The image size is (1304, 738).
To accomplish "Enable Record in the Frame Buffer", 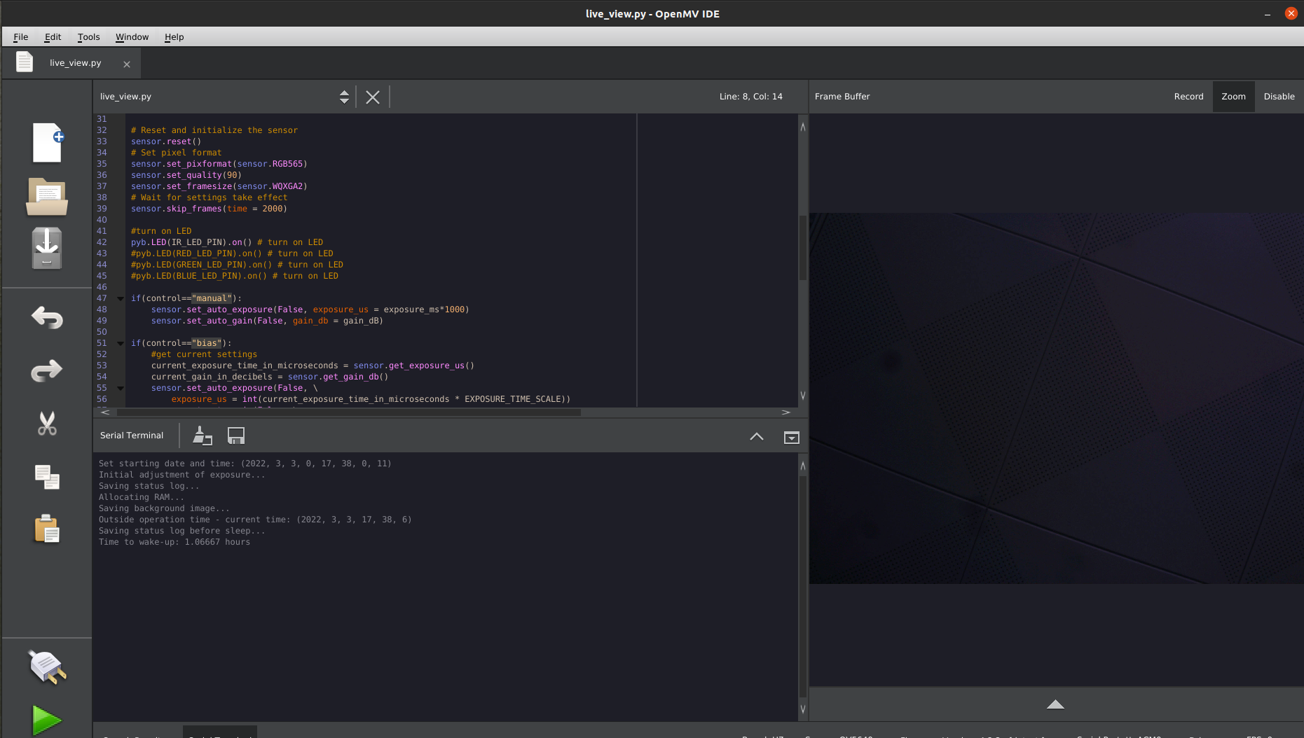I will pos(1188,96).
